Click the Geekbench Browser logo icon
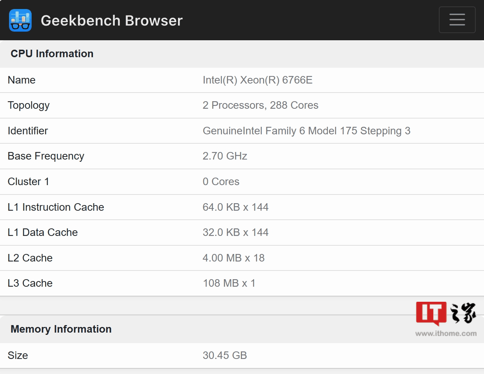 pyautogui.click(x=20, y=20)
